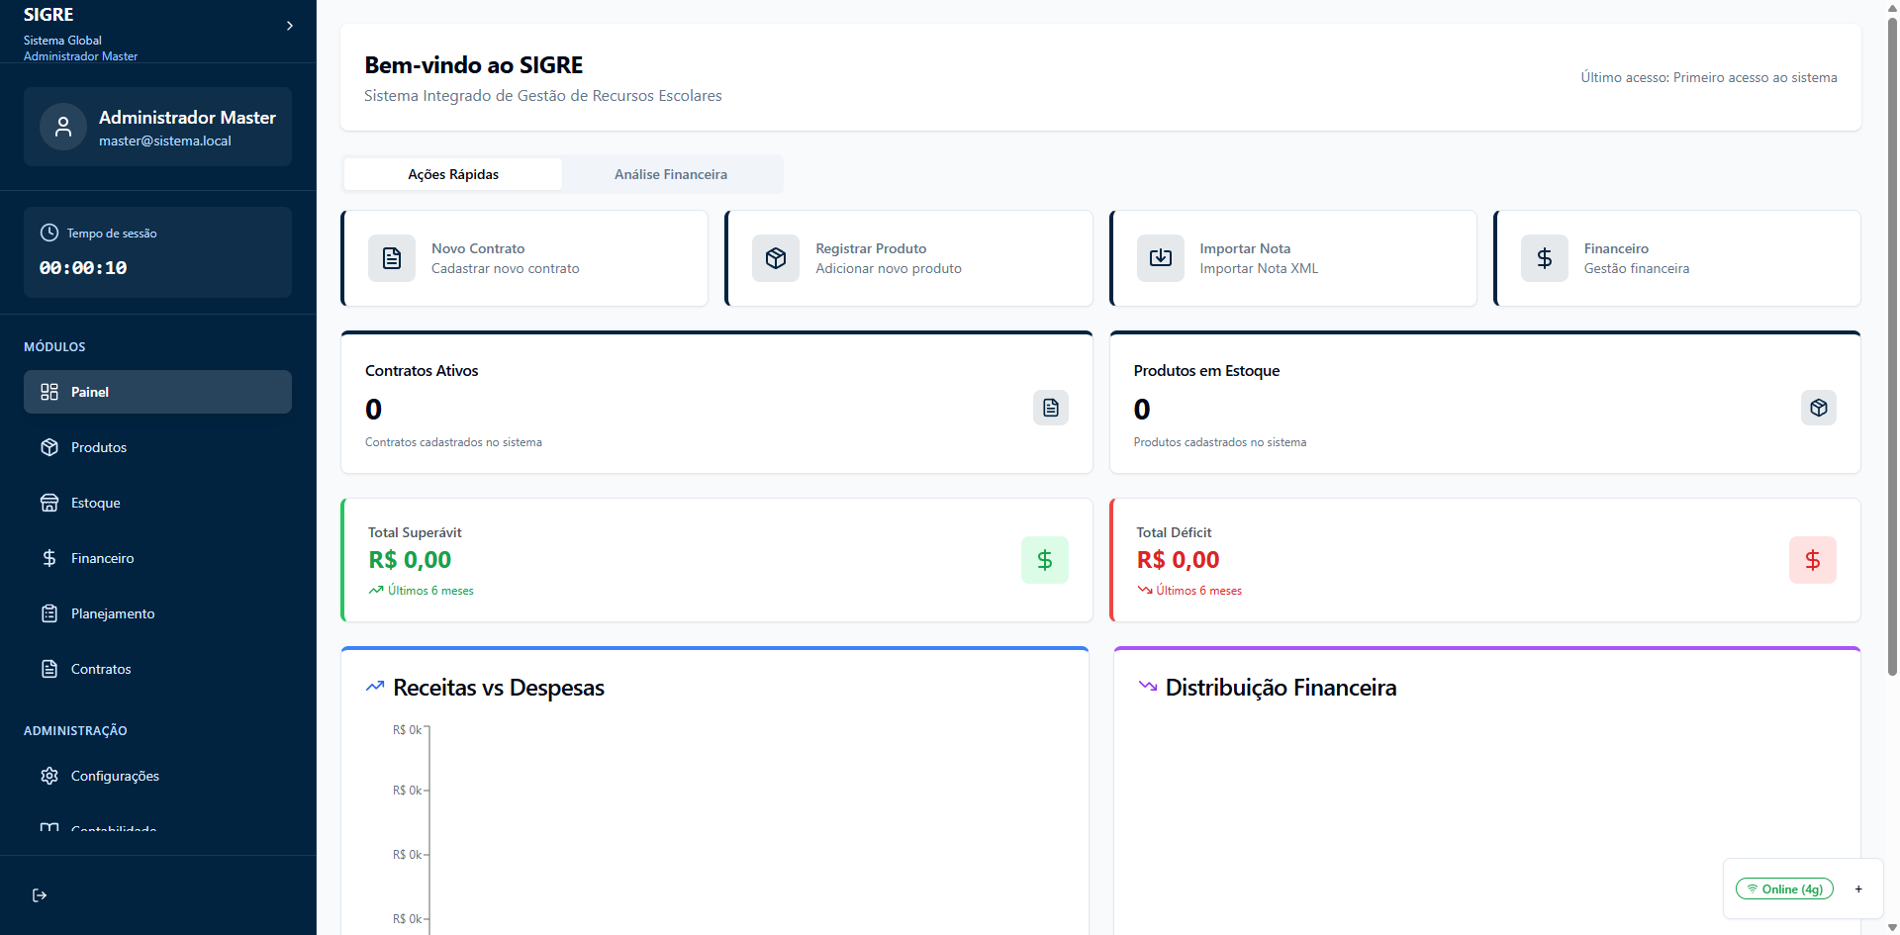Click the Contratos Ativos document icon

tap(1050, 408)
